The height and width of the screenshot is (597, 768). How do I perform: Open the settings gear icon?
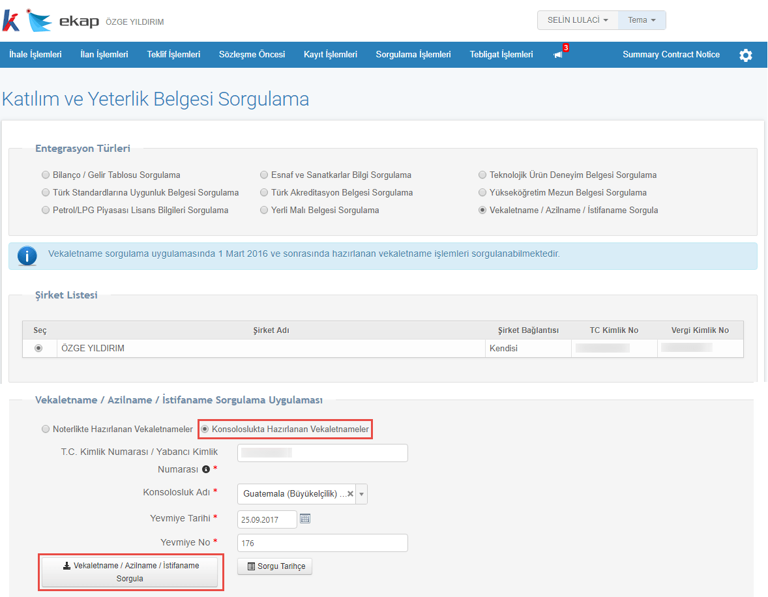click(x=745, y=55)
